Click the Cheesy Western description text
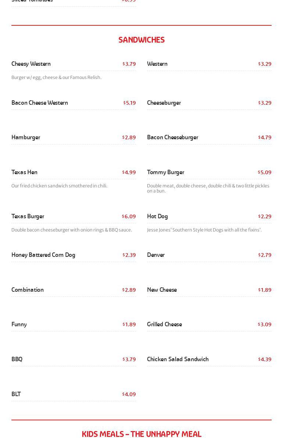Viewport: 283px width, 438px height. tap(56, 78)
